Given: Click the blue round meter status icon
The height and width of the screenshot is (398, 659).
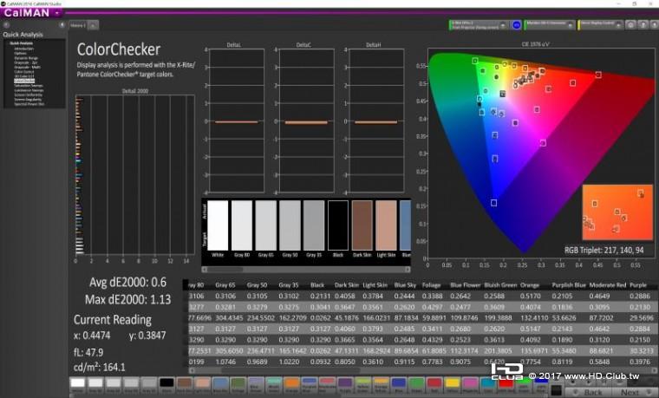Looking at the screenshot, I should point(517,25).
